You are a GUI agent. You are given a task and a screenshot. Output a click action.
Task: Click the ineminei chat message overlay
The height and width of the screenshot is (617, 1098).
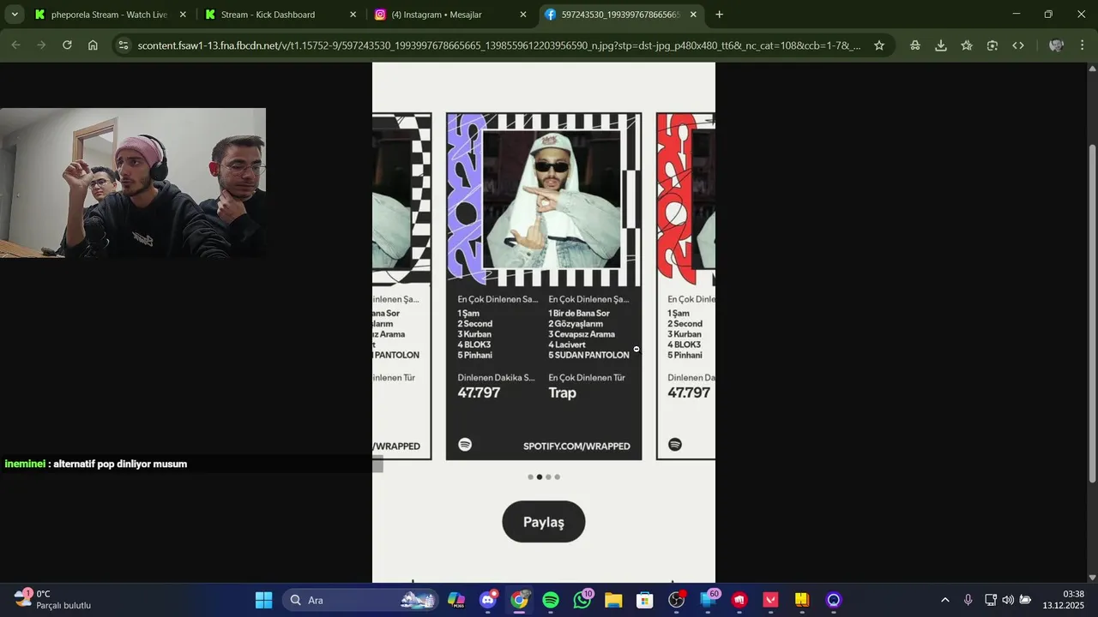95,464
